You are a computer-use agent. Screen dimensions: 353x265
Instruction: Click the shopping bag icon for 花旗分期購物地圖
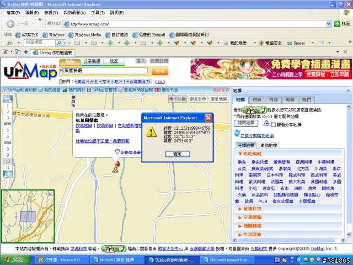pyautogui.click(x=237, y=133)
